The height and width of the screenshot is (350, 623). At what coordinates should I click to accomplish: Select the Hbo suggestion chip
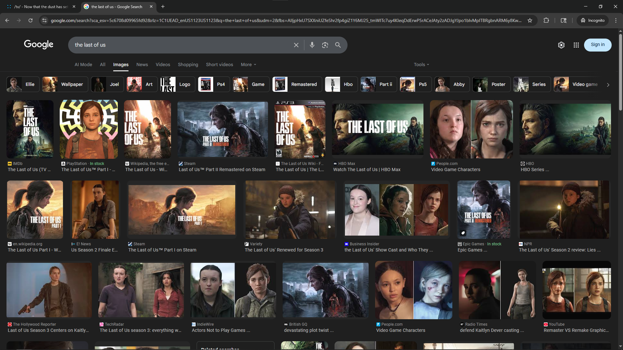coord(341,84)
